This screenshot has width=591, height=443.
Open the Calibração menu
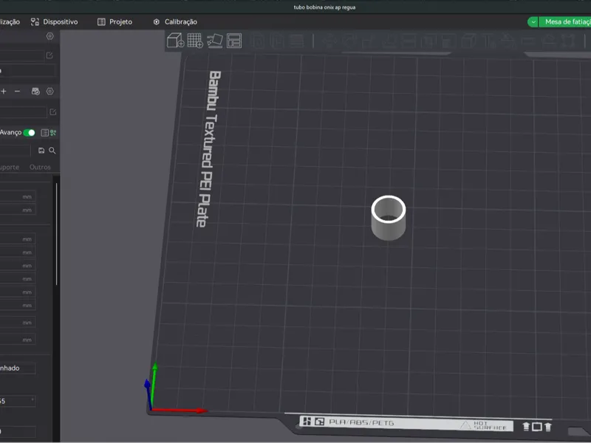click(x=175, y=22)
